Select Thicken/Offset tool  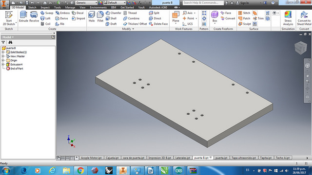[135, 24]
